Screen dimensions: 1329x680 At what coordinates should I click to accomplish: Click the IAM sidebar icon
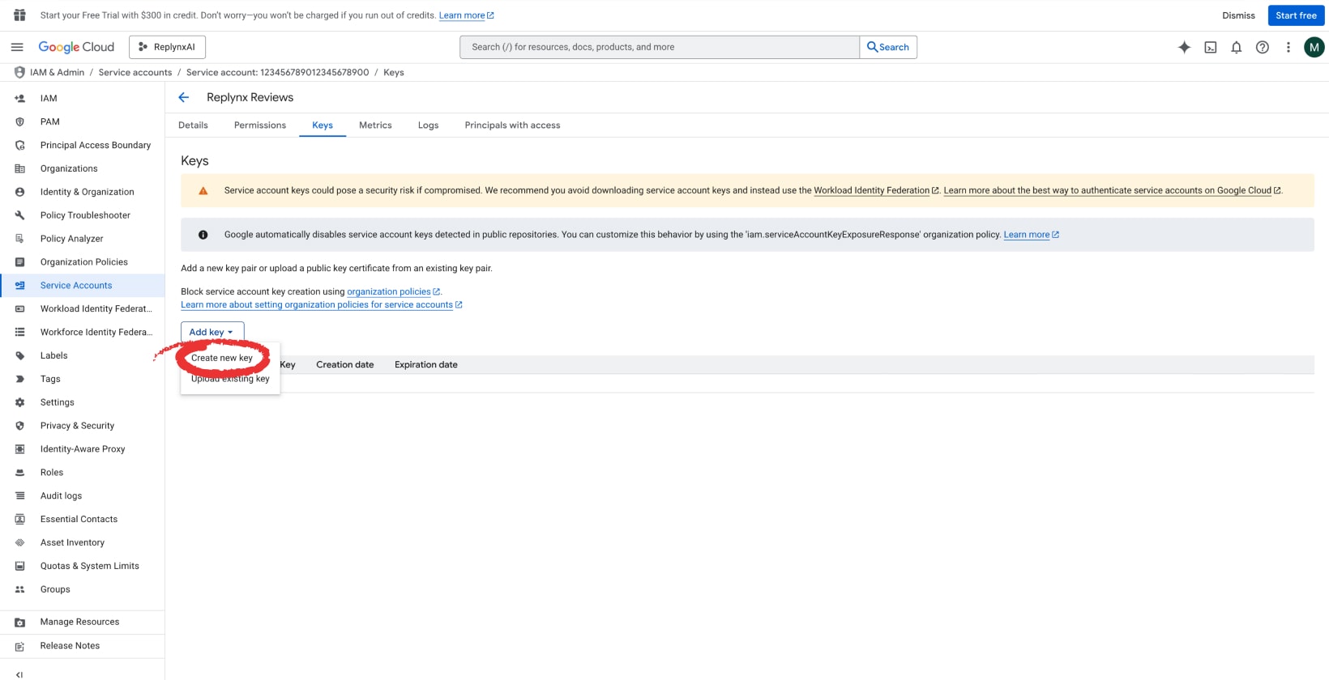pos(19,98)
